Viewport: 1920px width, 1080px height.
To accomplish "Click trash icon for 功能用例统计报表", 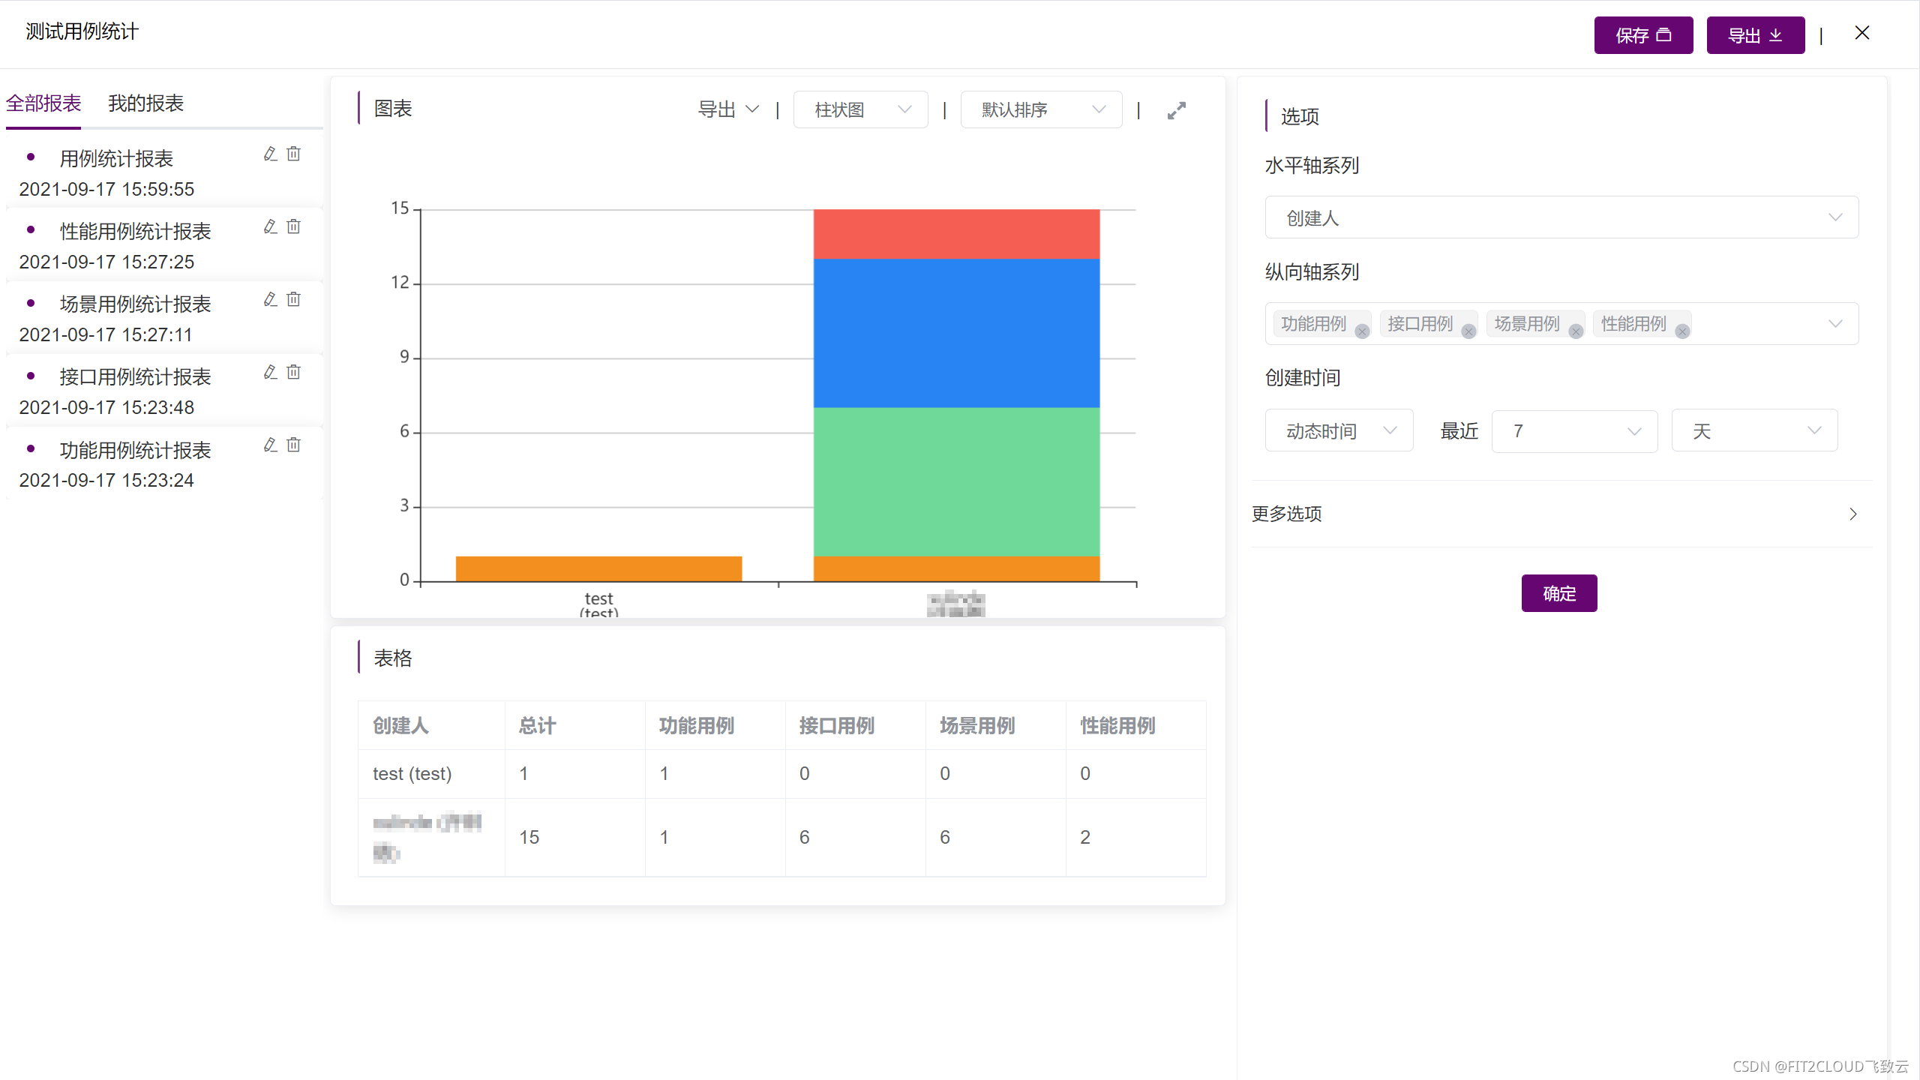I will [294, 445].
